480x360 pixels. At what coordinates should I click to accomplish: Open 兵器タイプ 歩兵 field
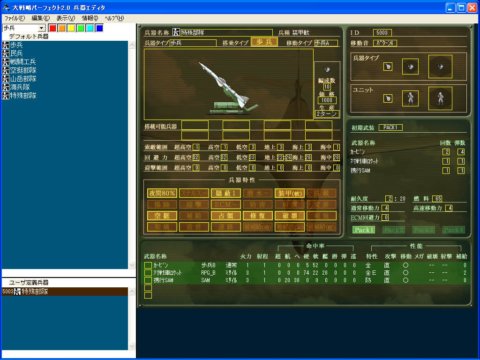tap(193, 43)
